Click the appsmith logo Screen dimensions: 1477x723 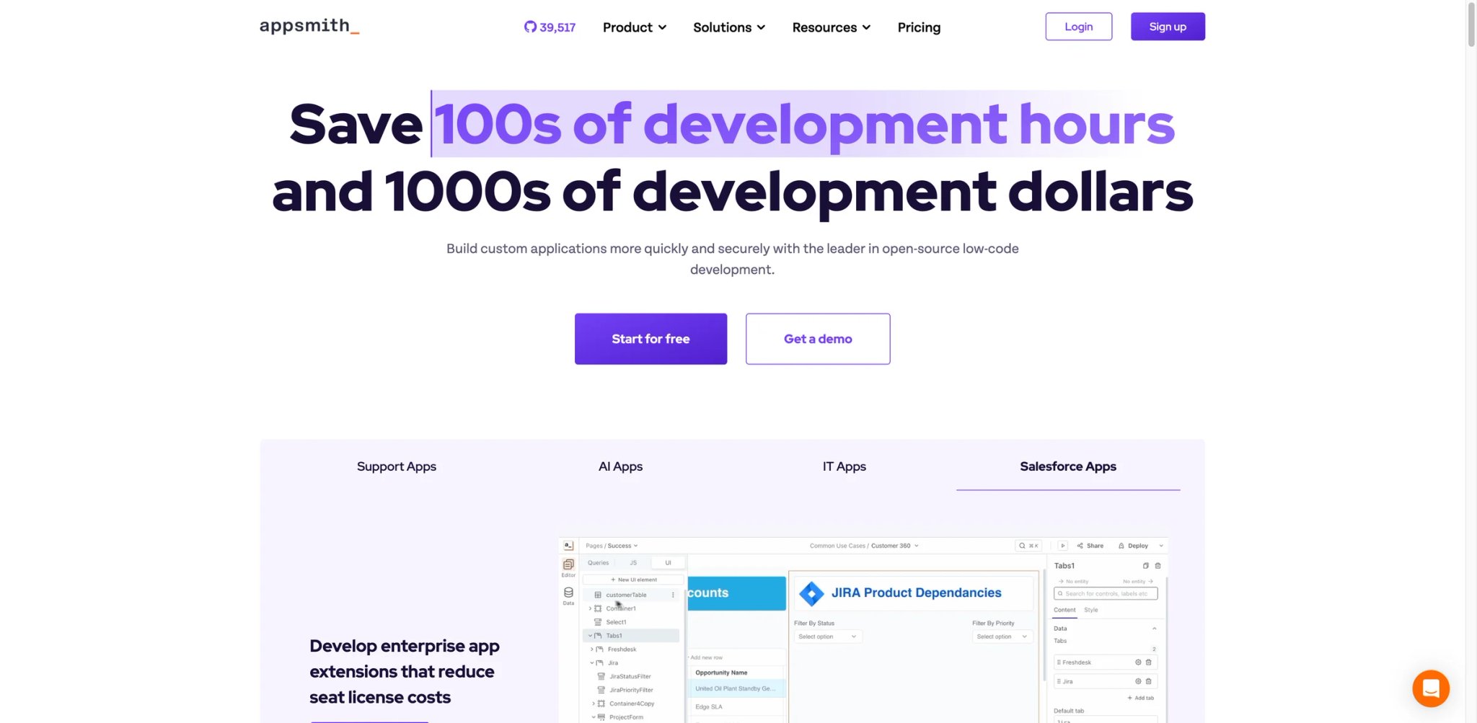(309, 27)
